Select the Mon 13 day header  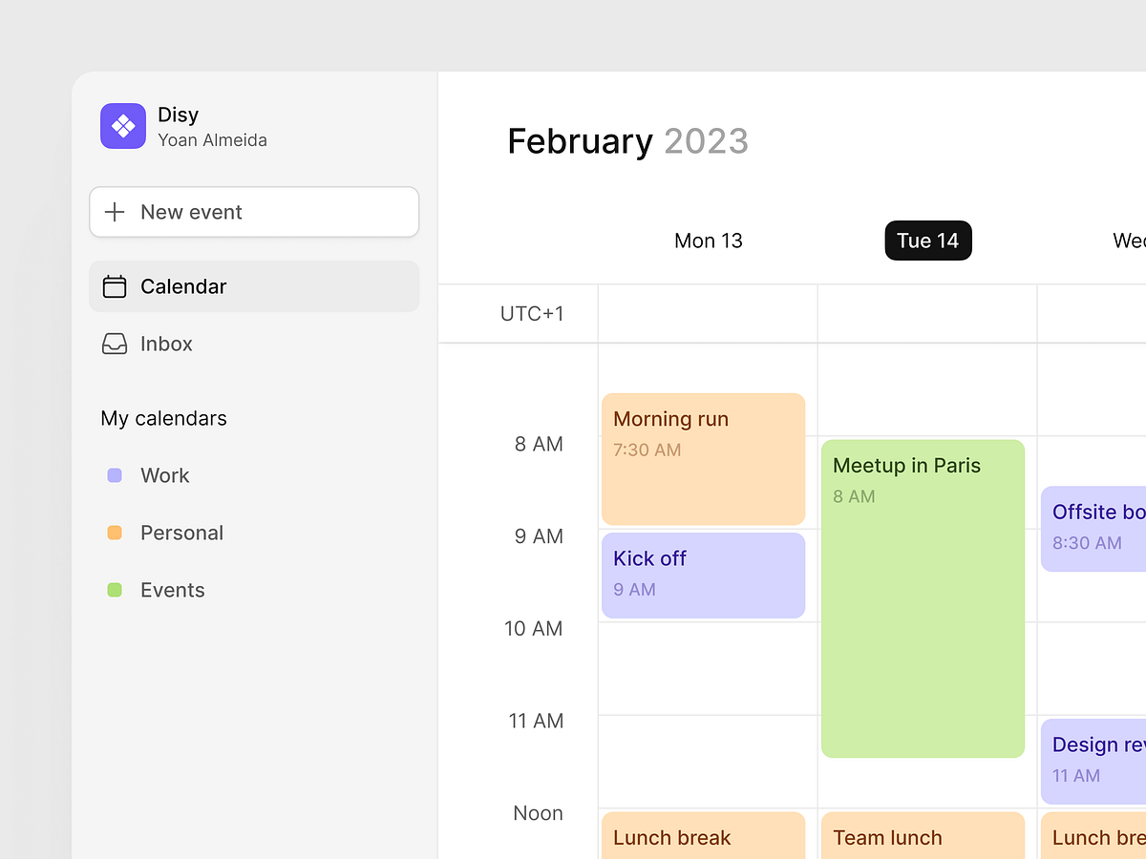709,241
